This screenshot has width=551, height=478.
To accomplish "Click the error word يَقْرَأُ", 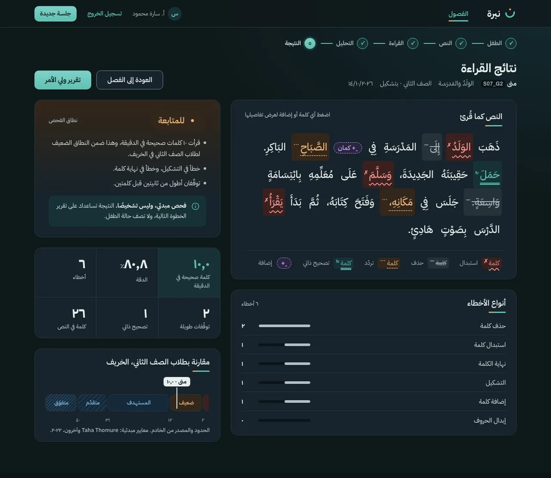I will click(274, 202).
